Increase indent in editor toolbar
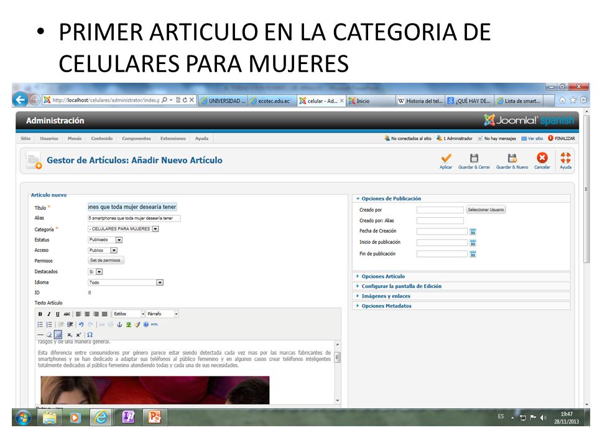Screen dimensions: 597x448 (x=70, y=325)
